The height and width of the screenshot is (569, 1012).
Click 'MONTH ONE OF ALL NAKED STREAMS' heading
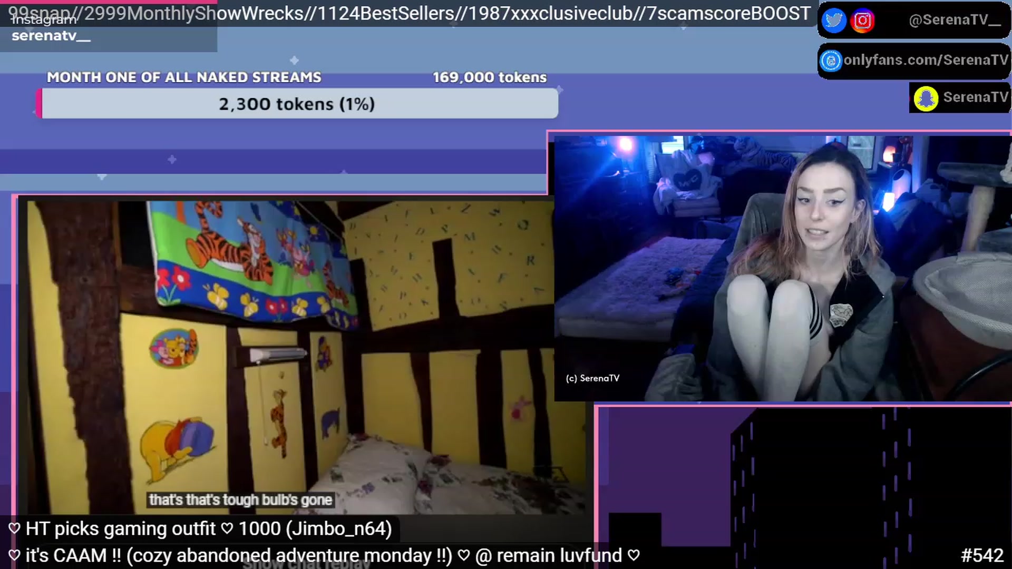184,77
